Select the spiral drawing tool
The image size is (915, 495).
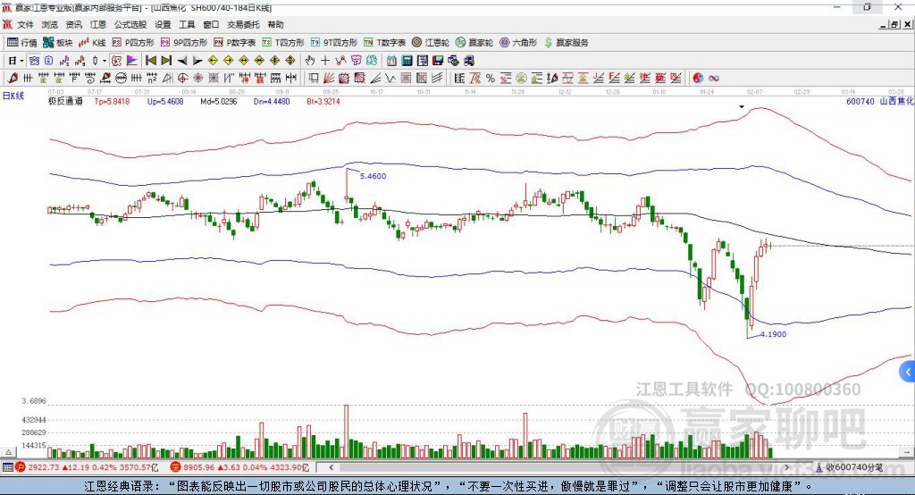click(x=90, y=78)
